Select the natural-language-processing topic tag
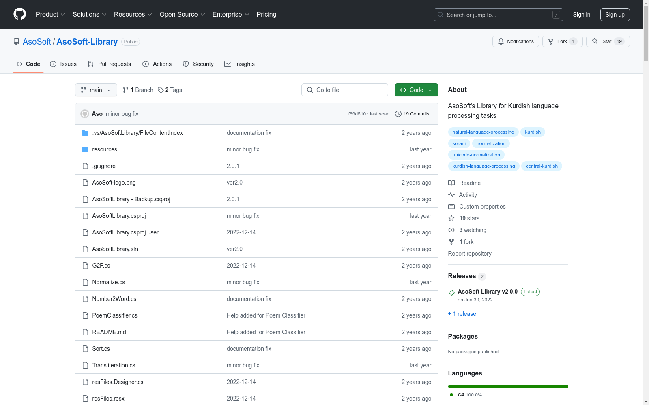Screen dimensions: 649x405 coord(483,132)
